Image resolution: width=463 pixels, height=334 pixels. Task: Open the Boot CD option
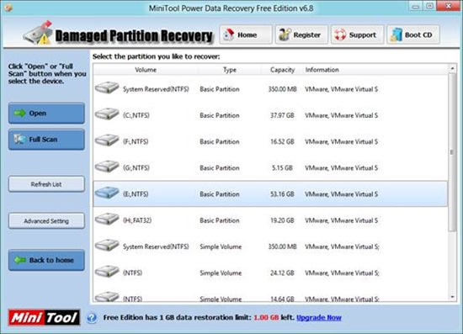pyautogui.click(x=413, y=34)
